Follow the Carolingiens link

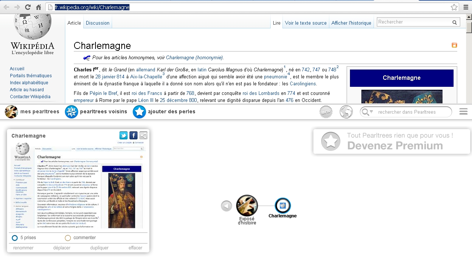tap(303, 84)
